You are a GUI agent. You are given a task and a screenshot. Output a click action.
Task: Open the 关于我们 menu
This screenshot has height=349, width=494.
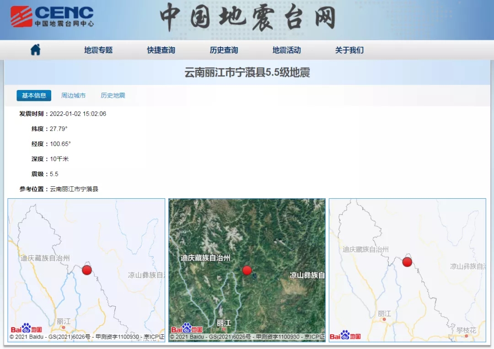349,50
